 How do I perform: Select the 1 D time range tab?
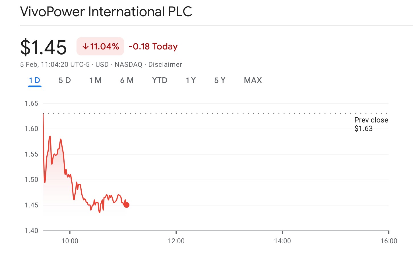(x=35, y=80)
